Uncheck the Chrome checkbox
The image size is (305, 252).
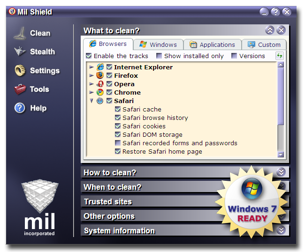pos(109,92)
